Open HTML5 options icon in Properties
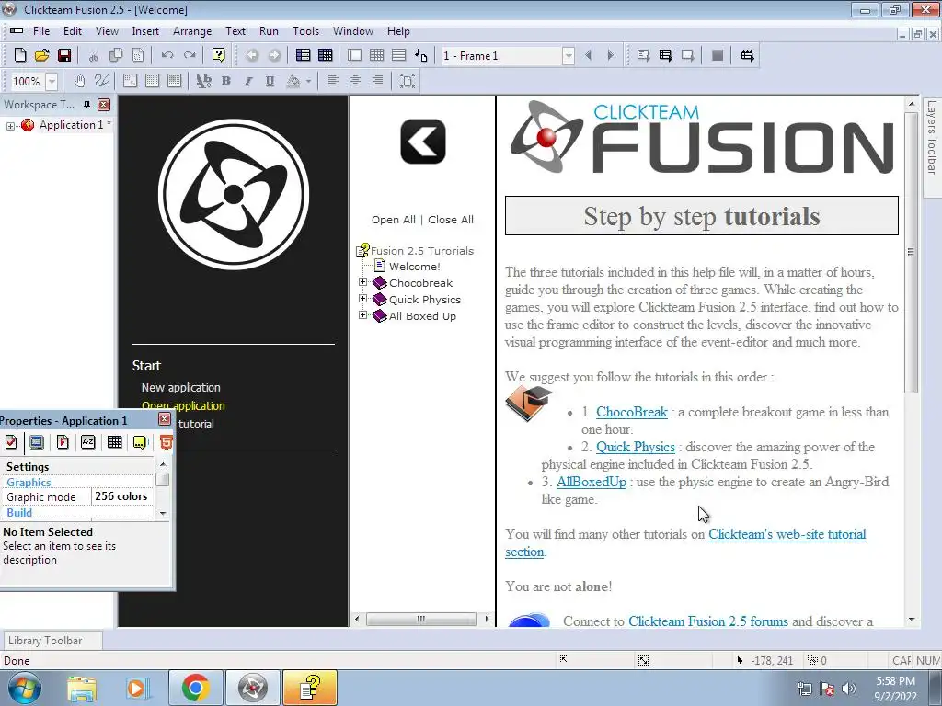The height and width of the screenshot is (706, 942). [x=166, y=442]
